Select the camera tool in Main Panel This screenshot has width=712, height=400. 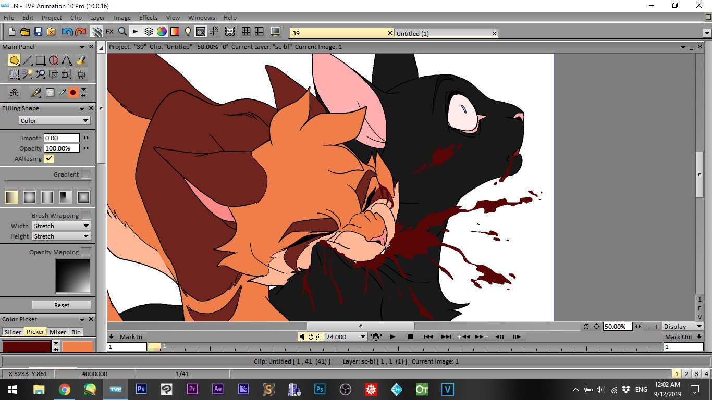[x=81, y=74]
